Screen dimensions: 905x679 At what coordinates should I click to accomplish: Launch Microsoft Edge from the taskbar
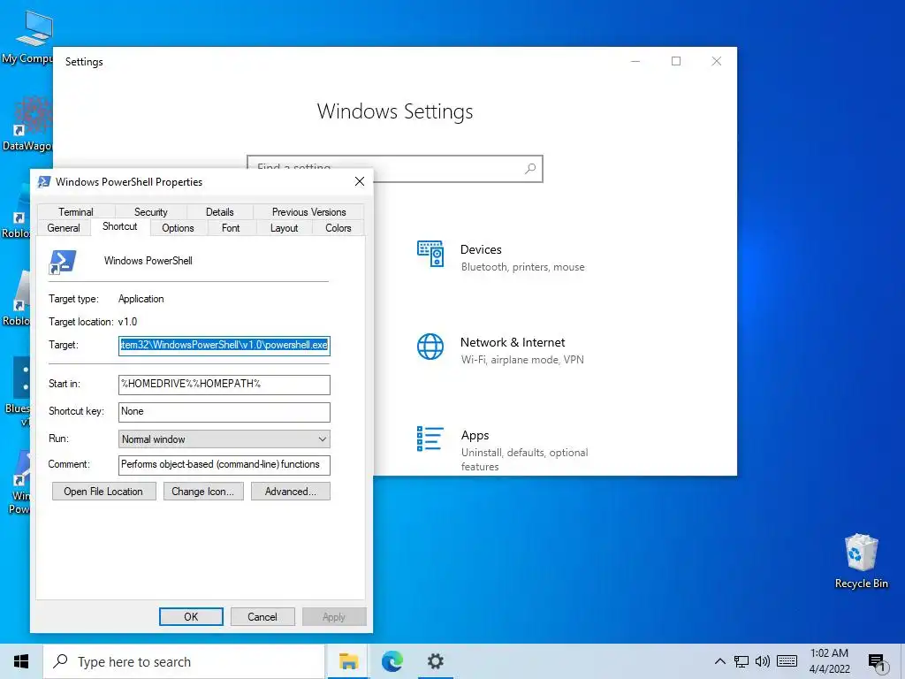coord(392,661)
